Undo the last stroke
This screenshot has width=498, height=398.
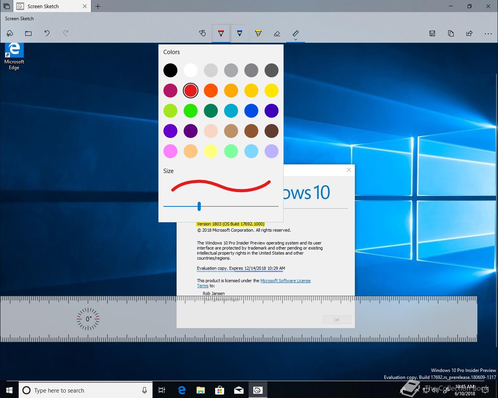click(47, 33)
